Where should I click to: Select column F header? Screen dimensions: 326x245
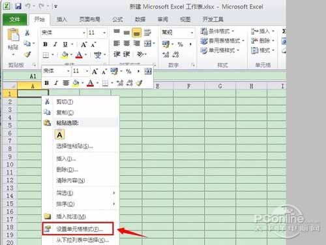tap(188, 86)
